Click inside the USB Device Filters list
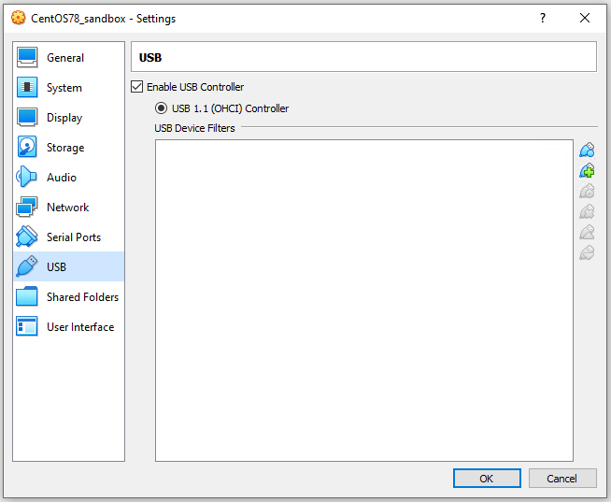 click(x=363, y=299)
